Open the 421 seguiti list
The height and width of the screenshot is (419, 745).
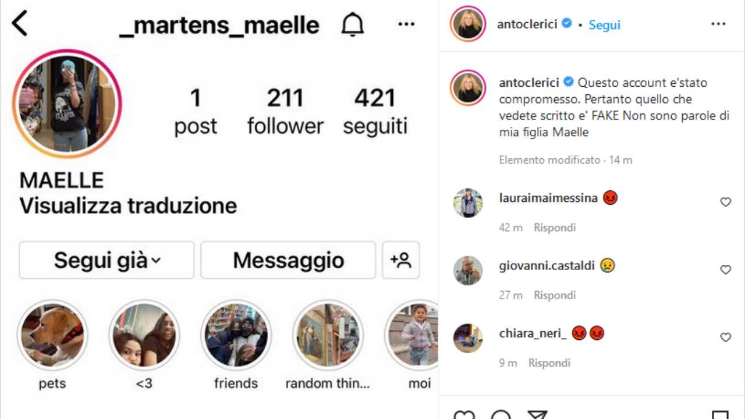pos(375,112)
